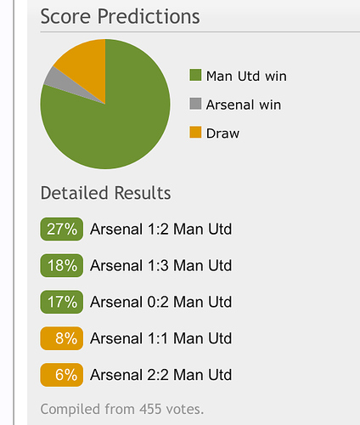Click the Man Utd win legend label
Viewport: 360px width, 425px height.
[x=246, y=76]
